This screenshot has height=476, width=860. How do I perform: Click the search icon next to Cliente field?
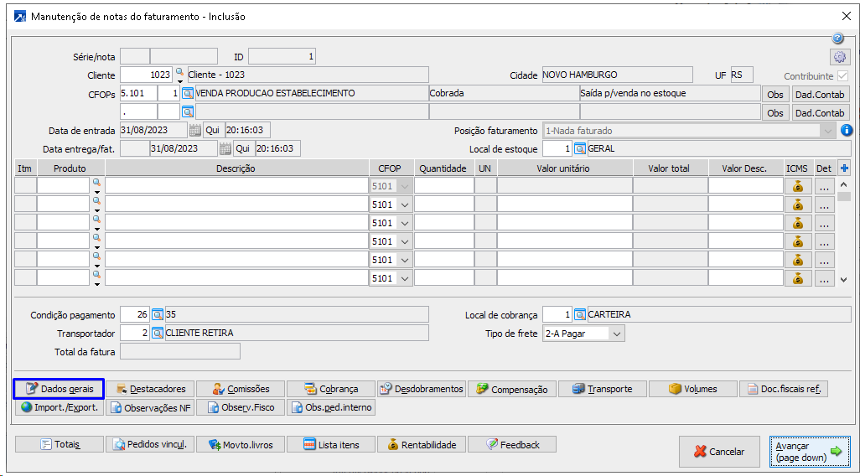click(x=179, y=73)
